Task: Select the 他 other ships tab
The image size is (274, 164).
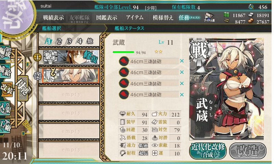Action: click(x=90, y=41)
